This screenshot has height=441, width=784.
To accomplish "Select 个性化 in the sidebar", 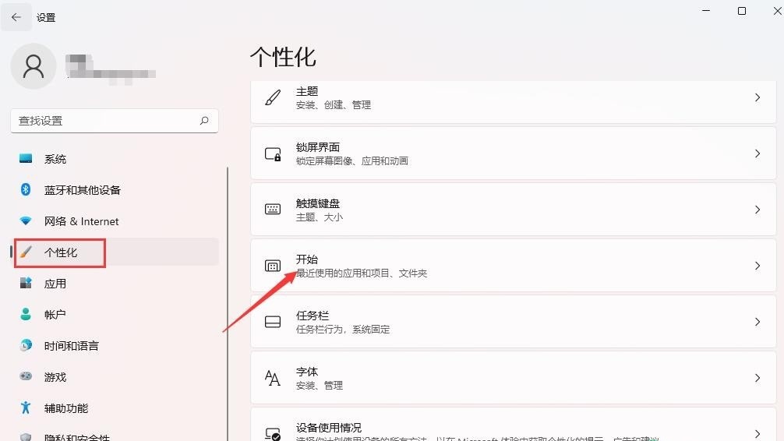I will (115, 252).
